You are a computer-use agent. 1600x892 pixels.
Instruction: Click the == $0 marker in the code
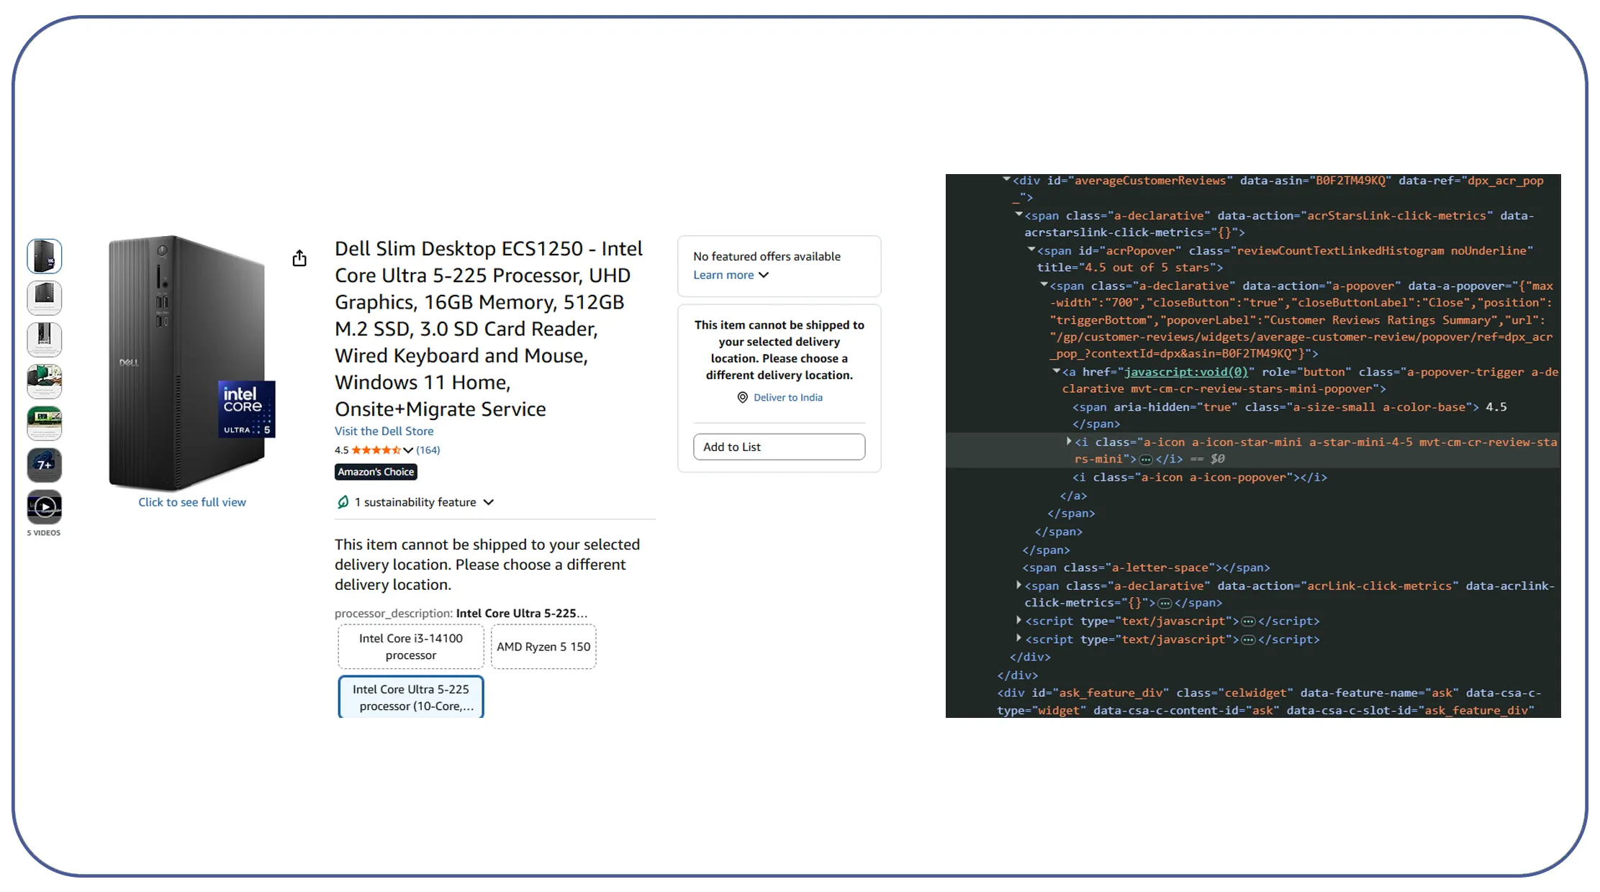1207,460
